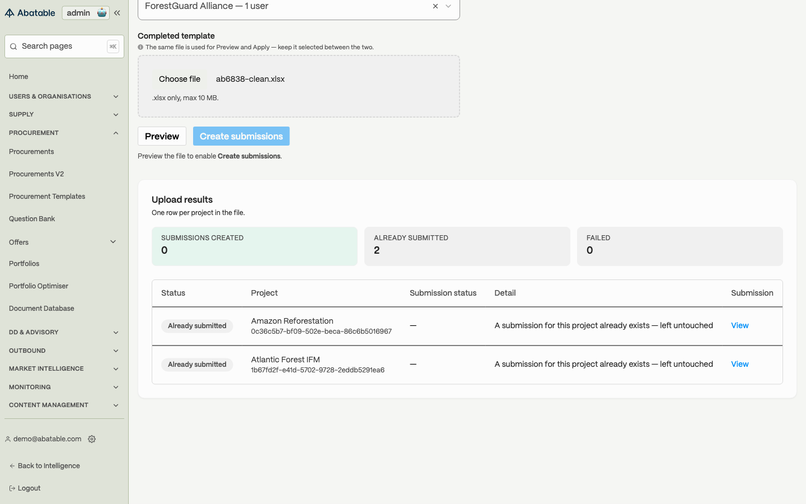Click Choose file button
Viewport: 806px width, 504px height.
[179, 79]
